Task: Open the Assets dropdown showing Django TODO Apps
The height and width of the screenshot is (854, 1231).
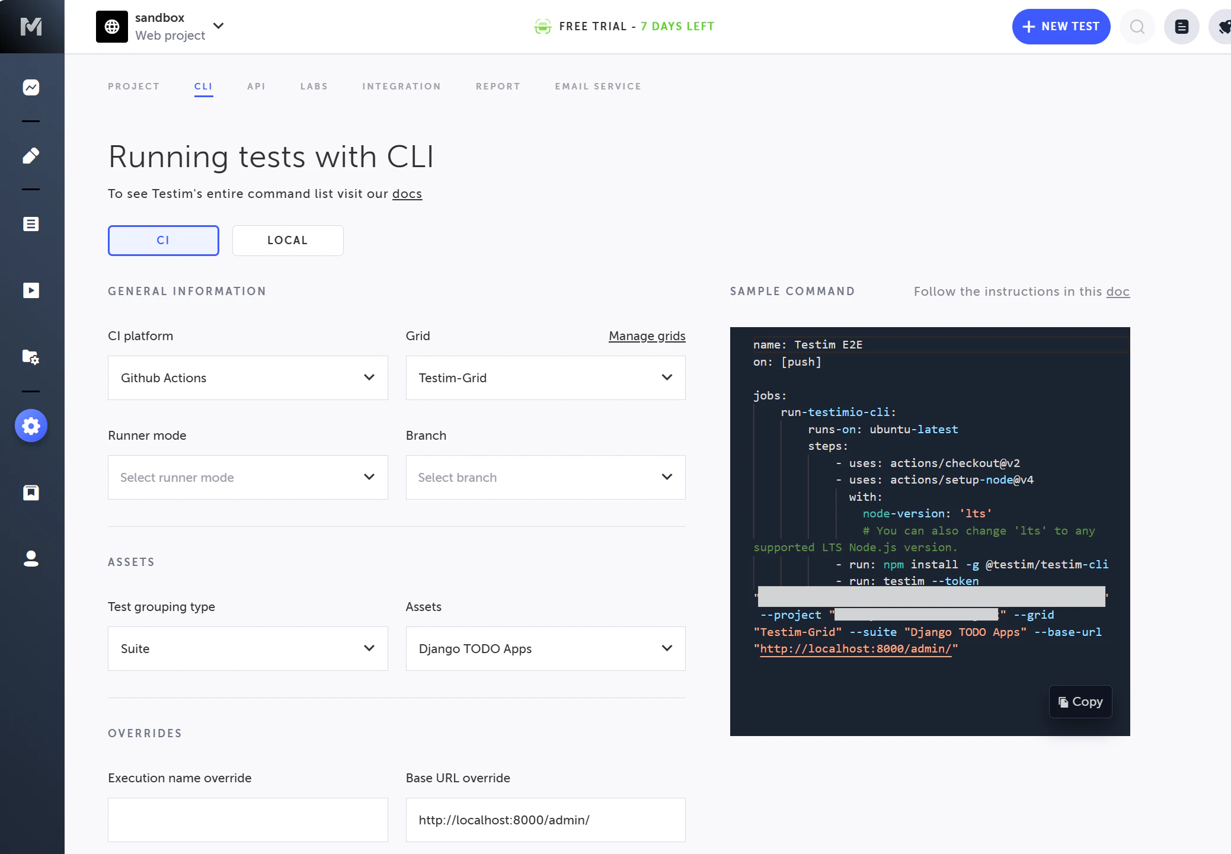Action: click(545, 648)
